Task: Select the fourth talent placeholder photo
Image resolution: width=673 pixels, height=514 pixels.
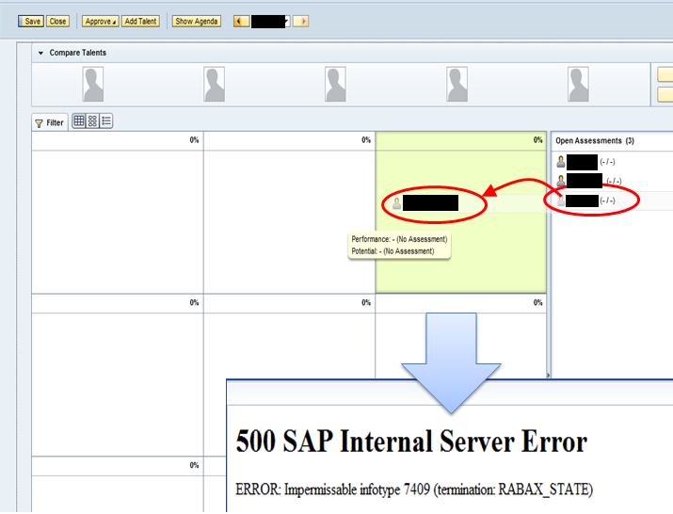Action: (x=457, y=84)
